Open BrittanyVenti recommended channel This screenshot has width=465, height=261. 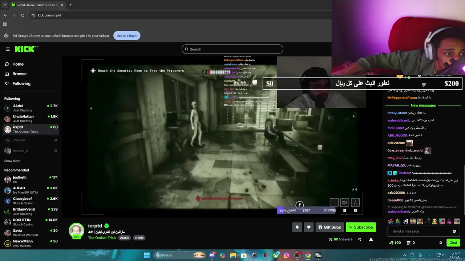click(31, 211)
